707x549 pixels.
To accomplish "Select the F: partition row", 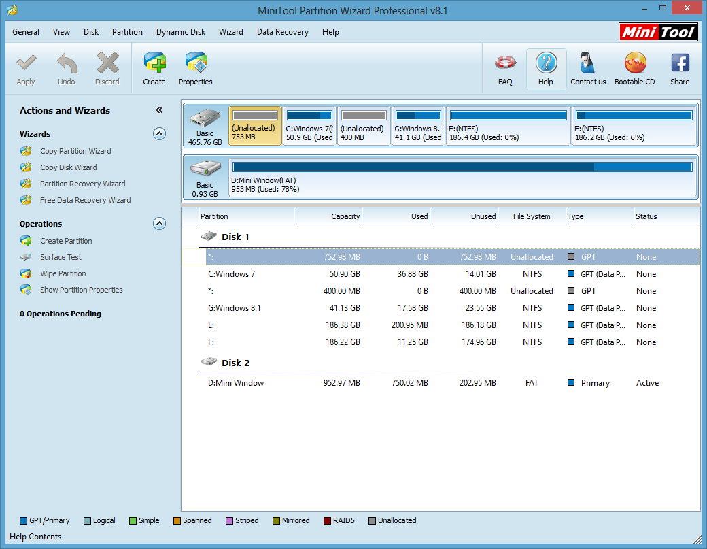I will [452, 342].
